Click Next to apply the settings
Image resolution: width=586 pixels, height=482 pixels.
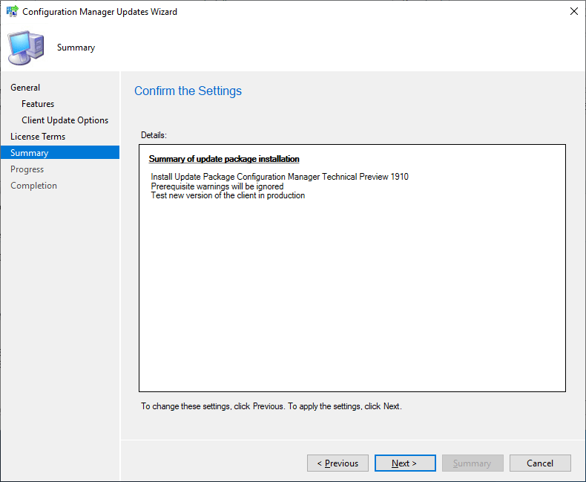405,463
